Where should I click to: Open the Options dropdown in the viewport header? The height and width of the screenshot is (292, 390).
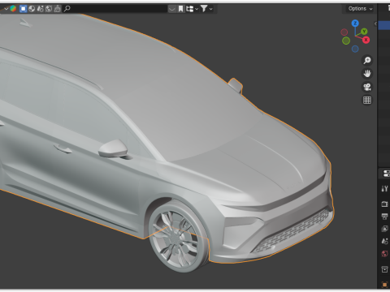(x=360, y=9)
